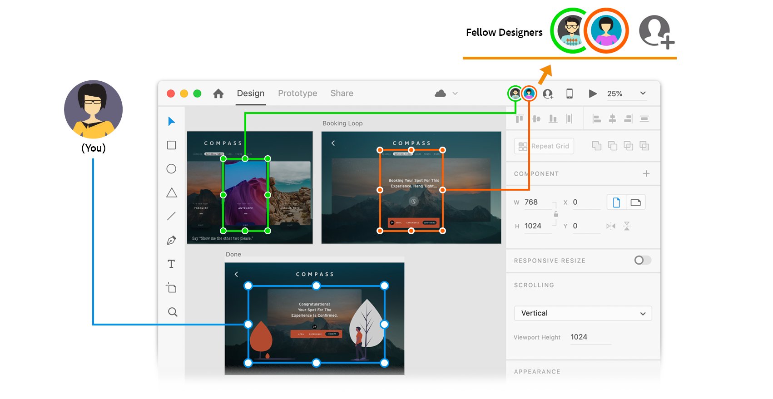Edit the Viewport Height field
This screenshot has height=399, width=773.
(x=590, y=337)
